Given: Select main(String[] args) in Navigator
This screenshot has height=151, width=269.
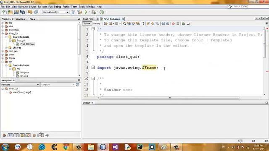Looking at the screenshot, I should (x=22, y=92).
